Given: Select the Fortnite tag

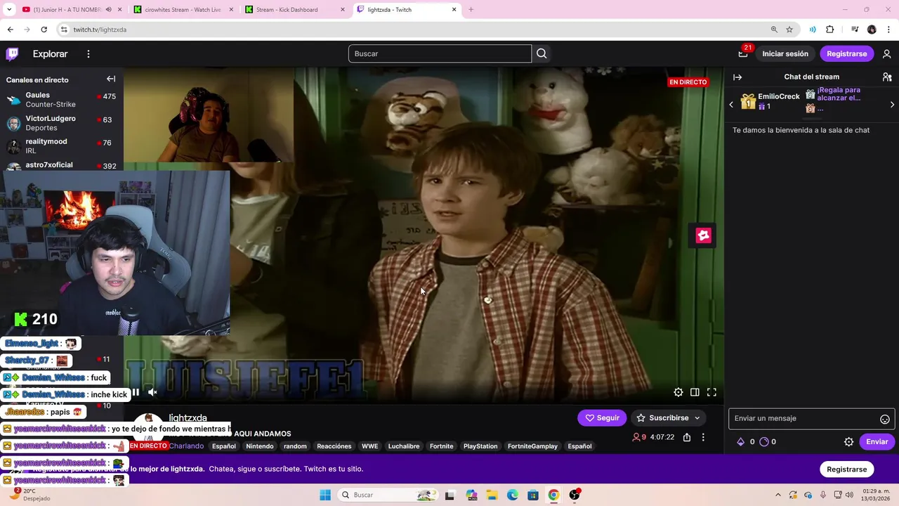Looking at the screenshot, I should pyautogui.click(x=441, y=446).
